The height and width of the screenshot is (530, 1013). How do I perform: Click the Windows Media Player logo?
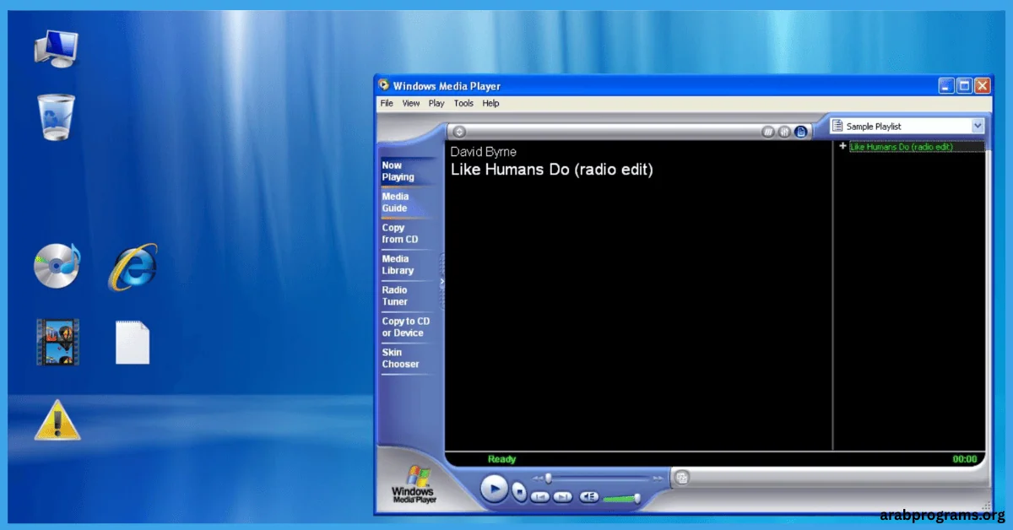[x=414, y=484]
